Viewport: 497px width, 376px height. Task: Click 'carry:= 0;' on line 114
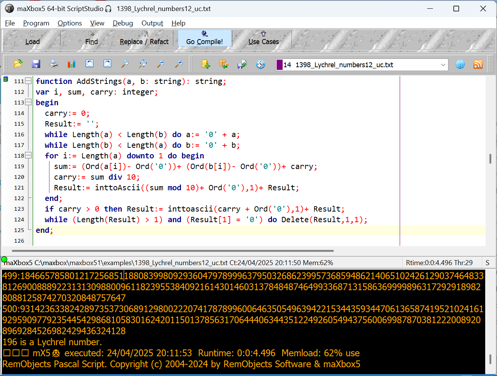click(x=67, y=113)
